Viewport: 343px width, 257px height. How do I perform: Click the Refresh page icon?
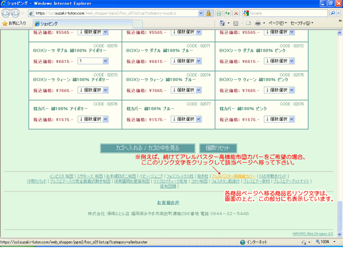tap(227, 13)
